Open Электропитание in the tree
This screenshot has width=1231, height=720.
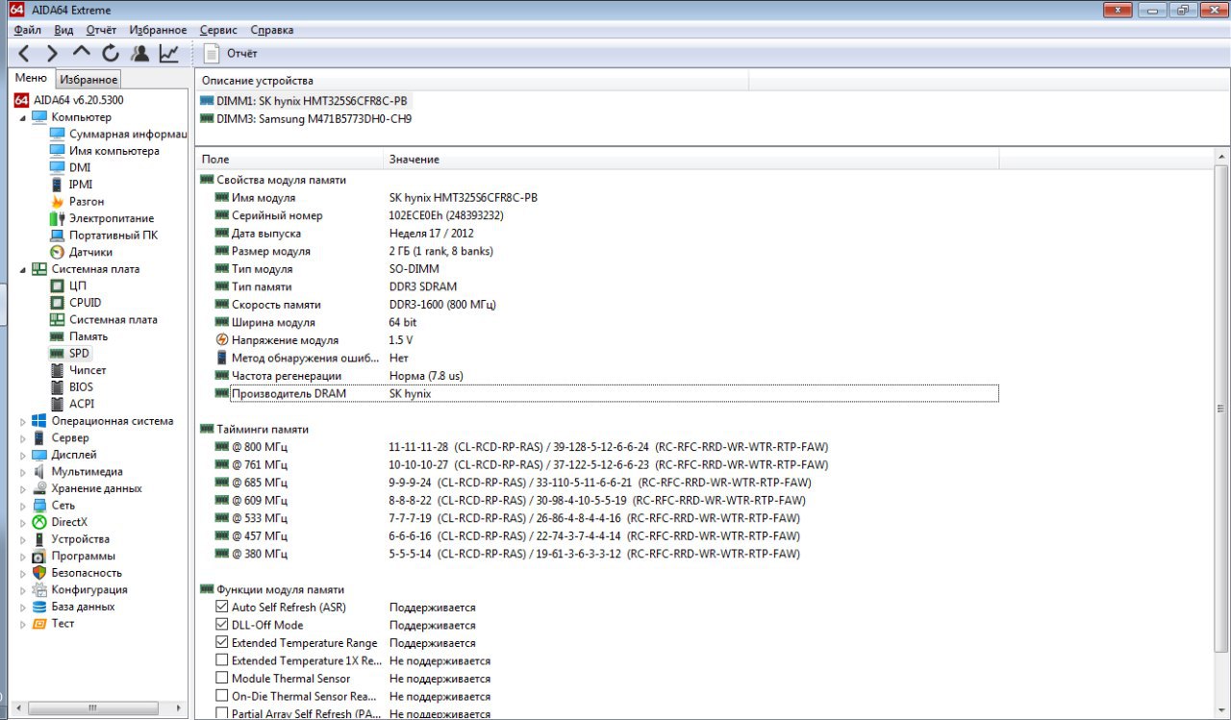pyautogui.click(x=101, y=218)
